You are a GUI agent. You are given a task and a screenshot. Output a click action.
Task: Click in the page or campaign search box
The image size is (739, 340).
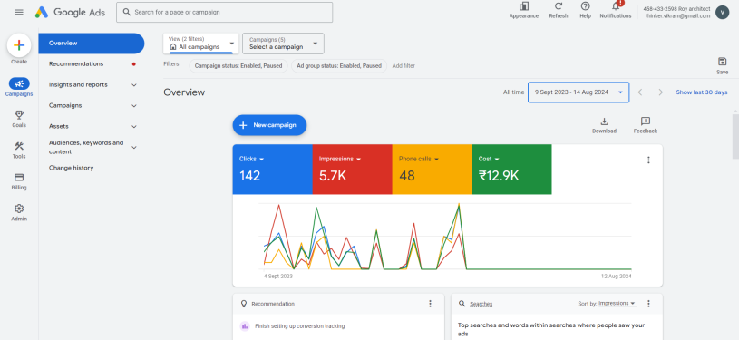pos(224,13)
